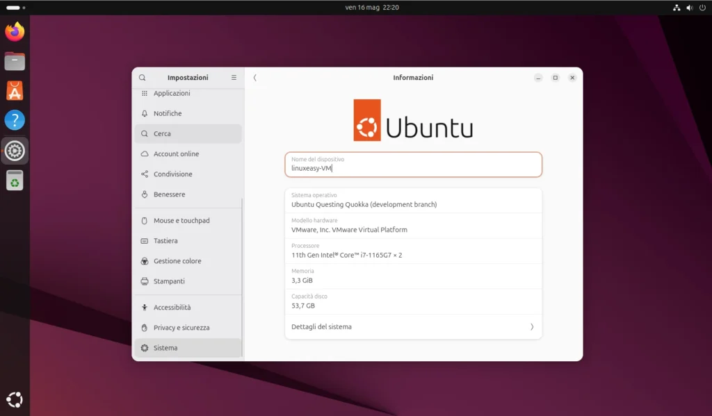Minimize the Settings window
Screen dimensions: 712x416
click(x=538, y=78)
